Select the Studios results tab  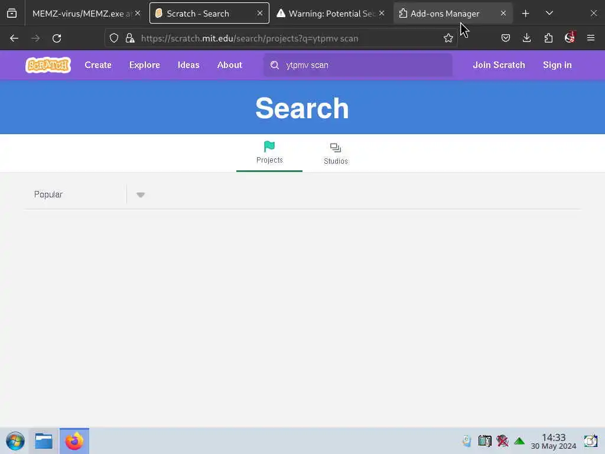point(336,153)
